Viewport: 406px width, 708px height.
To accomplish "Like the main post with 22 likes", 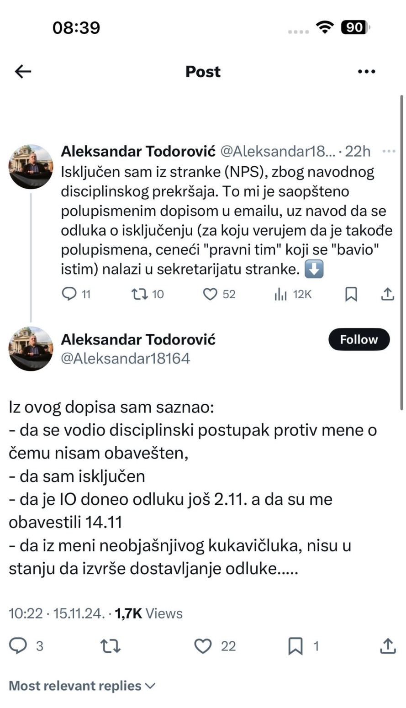I will 203,646.
